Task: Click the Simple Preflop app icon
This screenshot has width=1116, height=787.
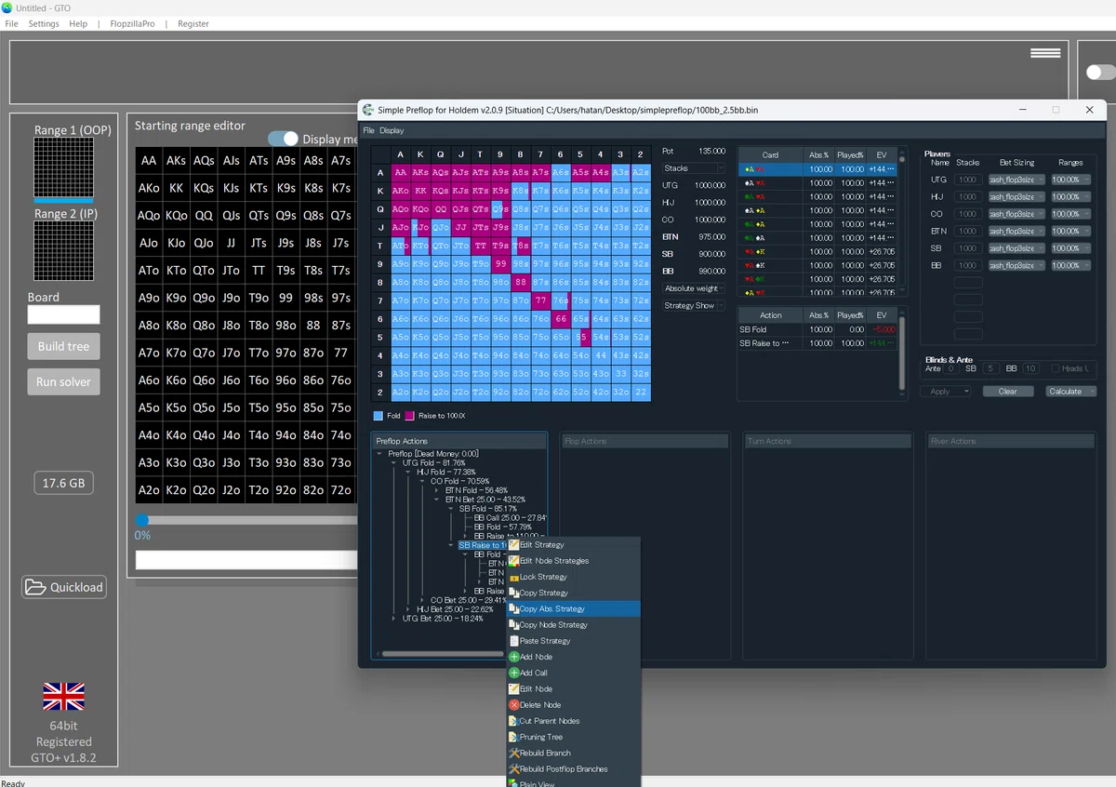Action: click(x=368, y=110)
